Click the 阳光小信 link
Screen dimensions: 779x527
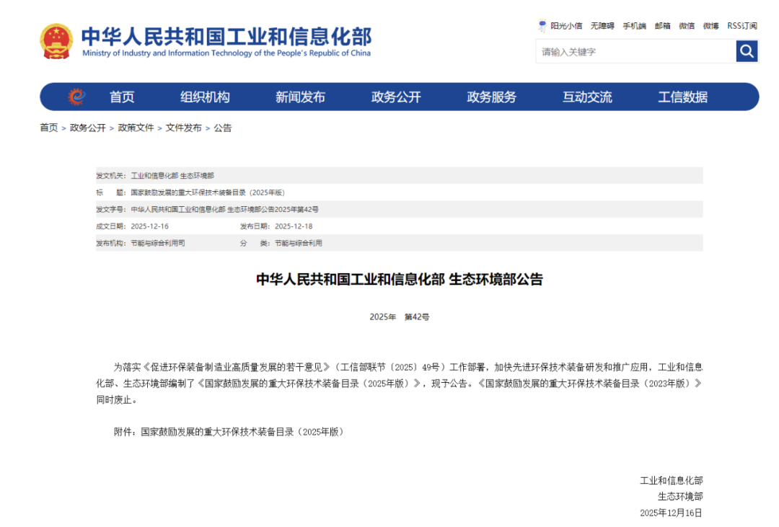[x=566, y=26]
